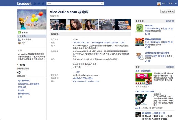This screenshot has width=178, height=120.
Task: Click the search magnifier button
Action: coord(102,3)
